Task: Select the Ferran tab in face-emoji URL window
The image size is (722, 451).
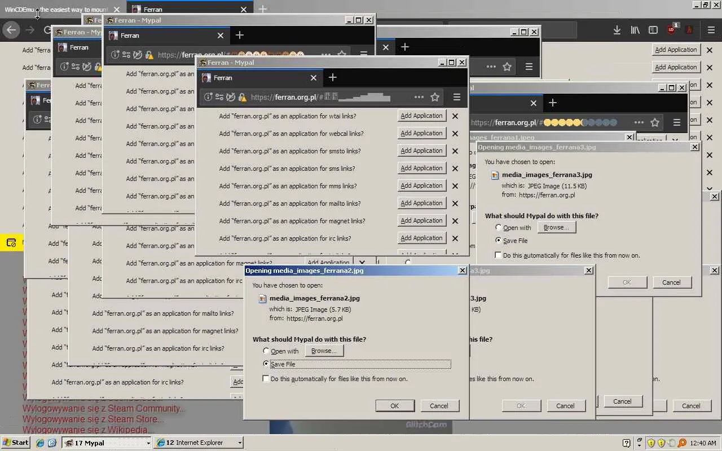Action: coord(167,36)
